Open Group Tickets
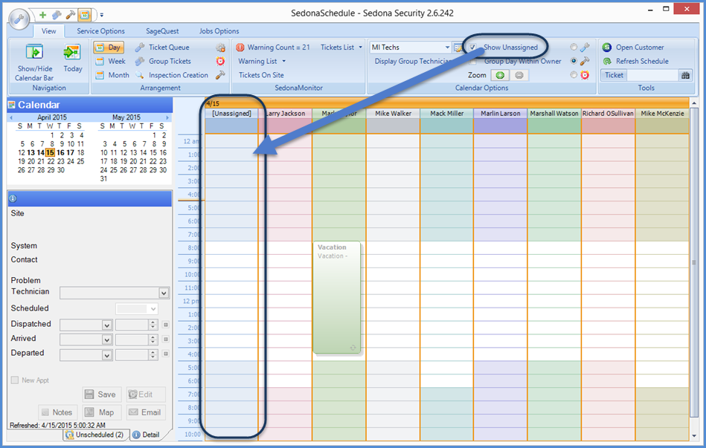Screen dimensions: 706x448 click(164, 61)
